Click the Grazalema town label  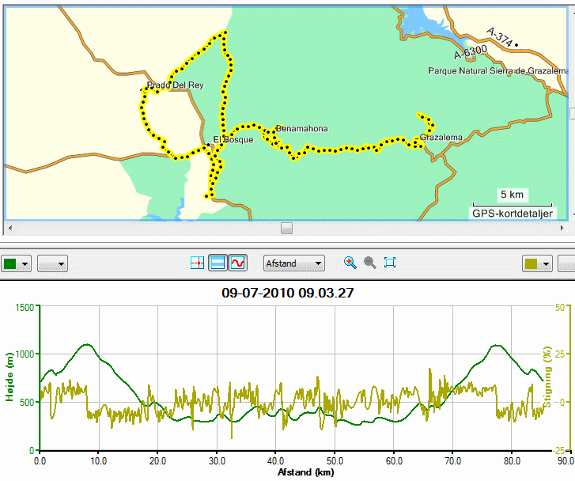(441, 137)
